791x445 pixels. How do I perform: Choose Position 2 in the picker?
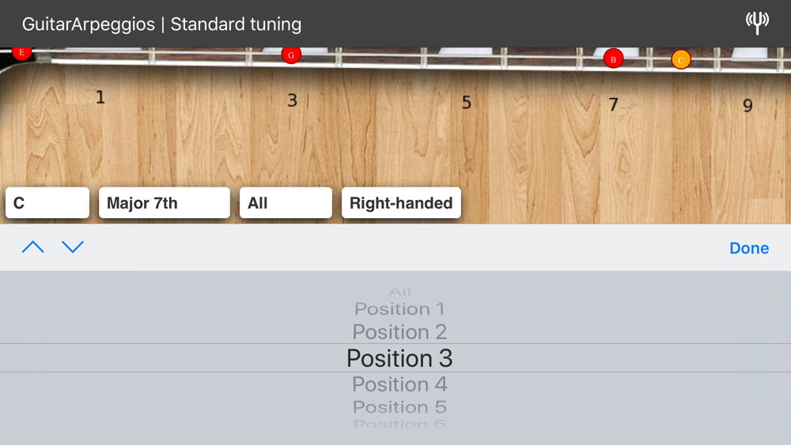pos(399,332)
